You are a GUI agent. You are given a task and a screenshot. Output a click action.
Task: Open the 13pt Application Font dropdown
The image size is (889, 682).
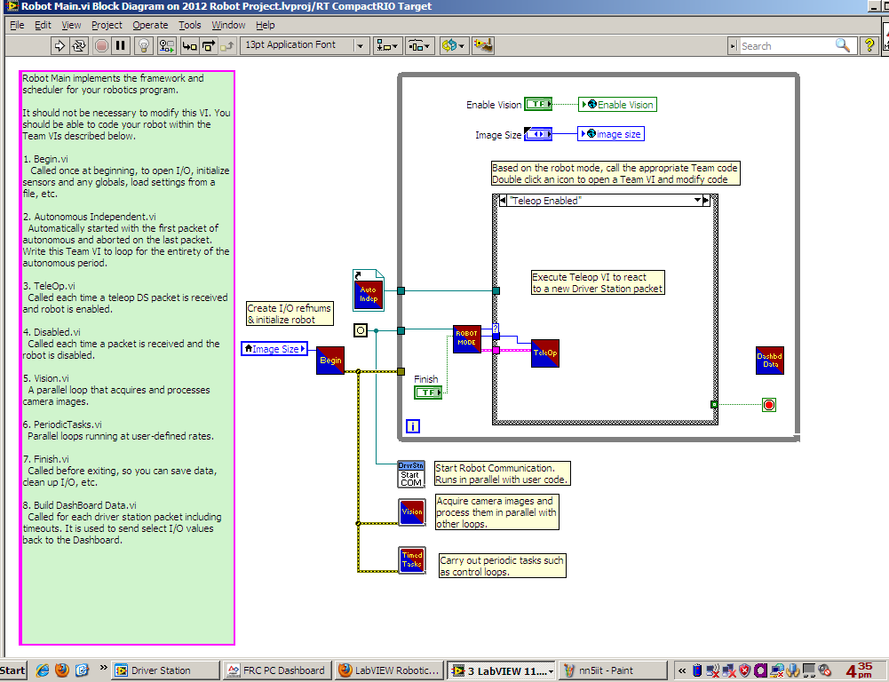point(305,45)
